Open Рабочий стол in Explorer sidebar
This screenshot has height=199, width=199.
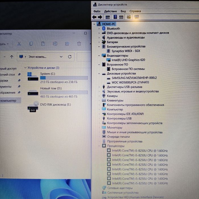7,74
